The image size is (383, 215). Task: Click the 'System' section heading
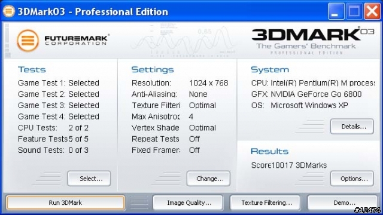point(270,70)
